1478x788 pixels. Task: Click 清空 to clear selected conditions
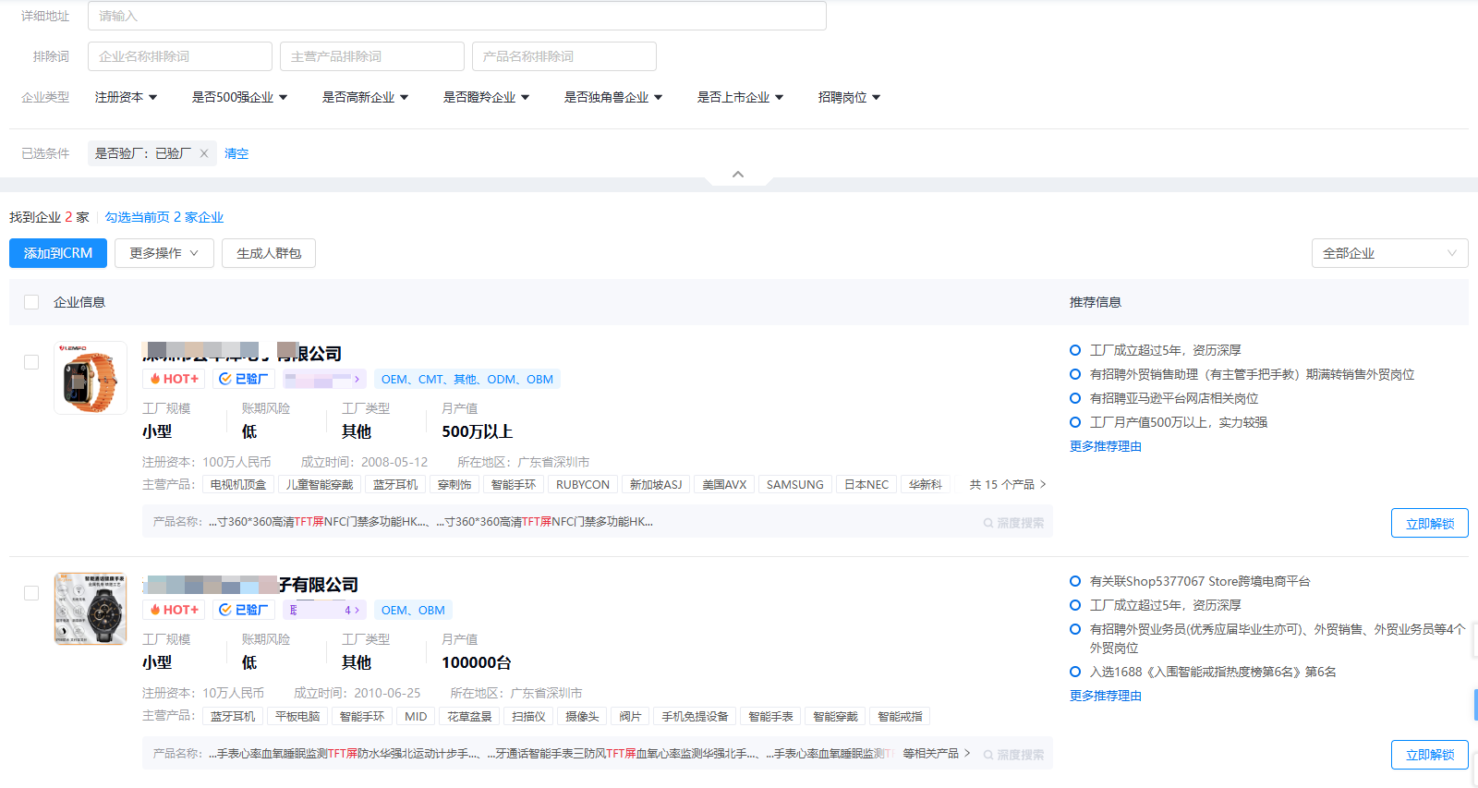tap(236, 153)
